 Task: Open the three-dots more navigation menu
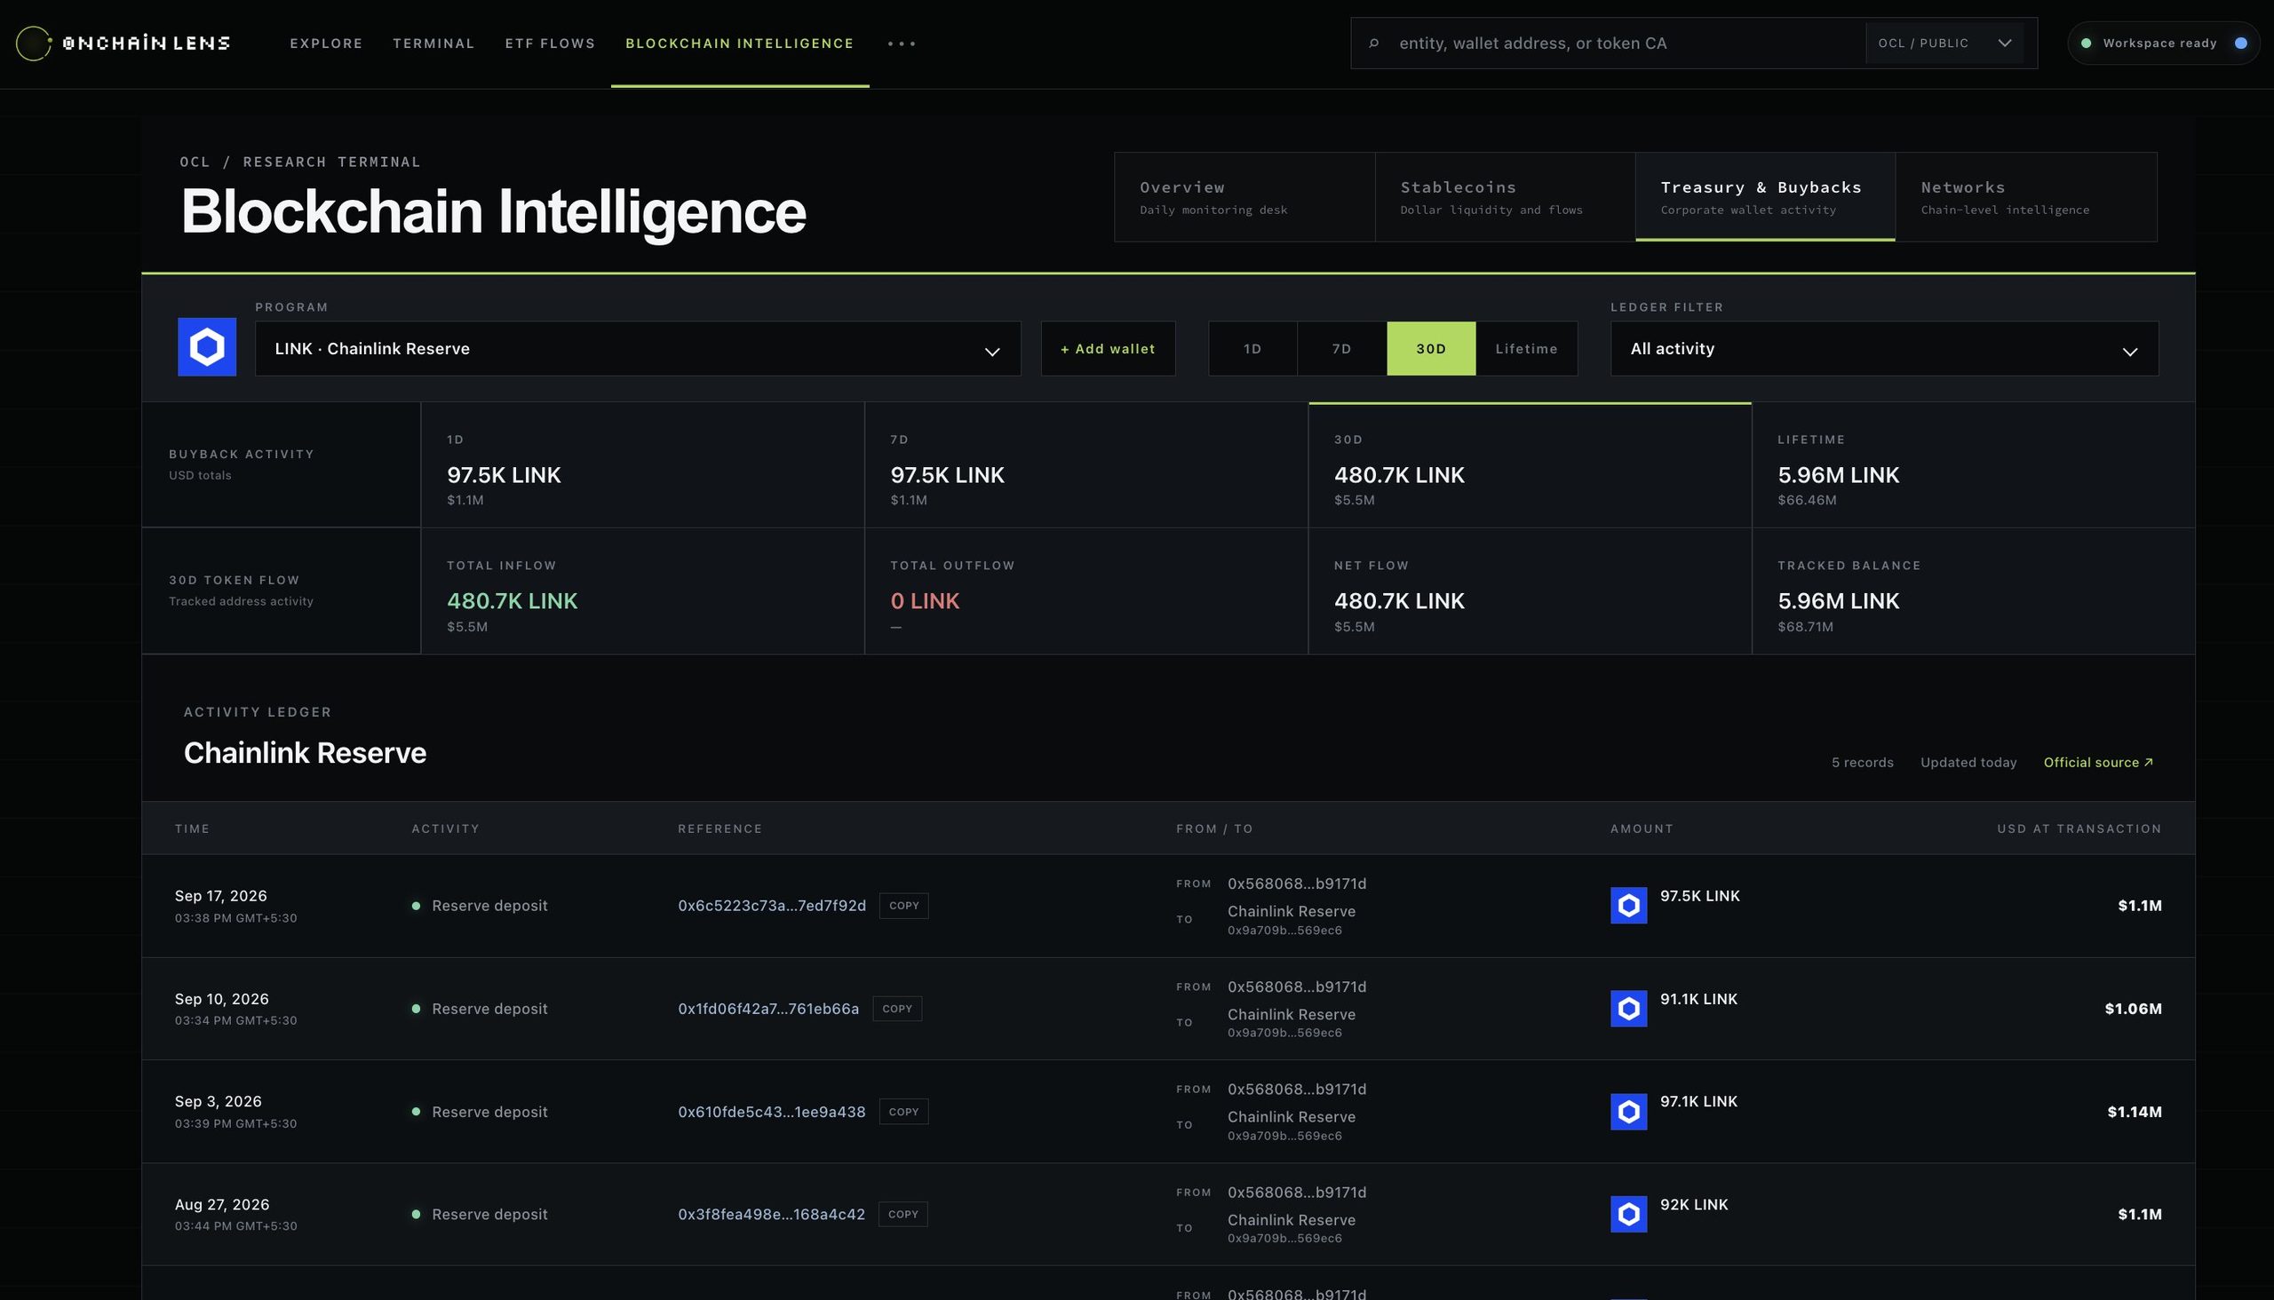tap(902, 43)
